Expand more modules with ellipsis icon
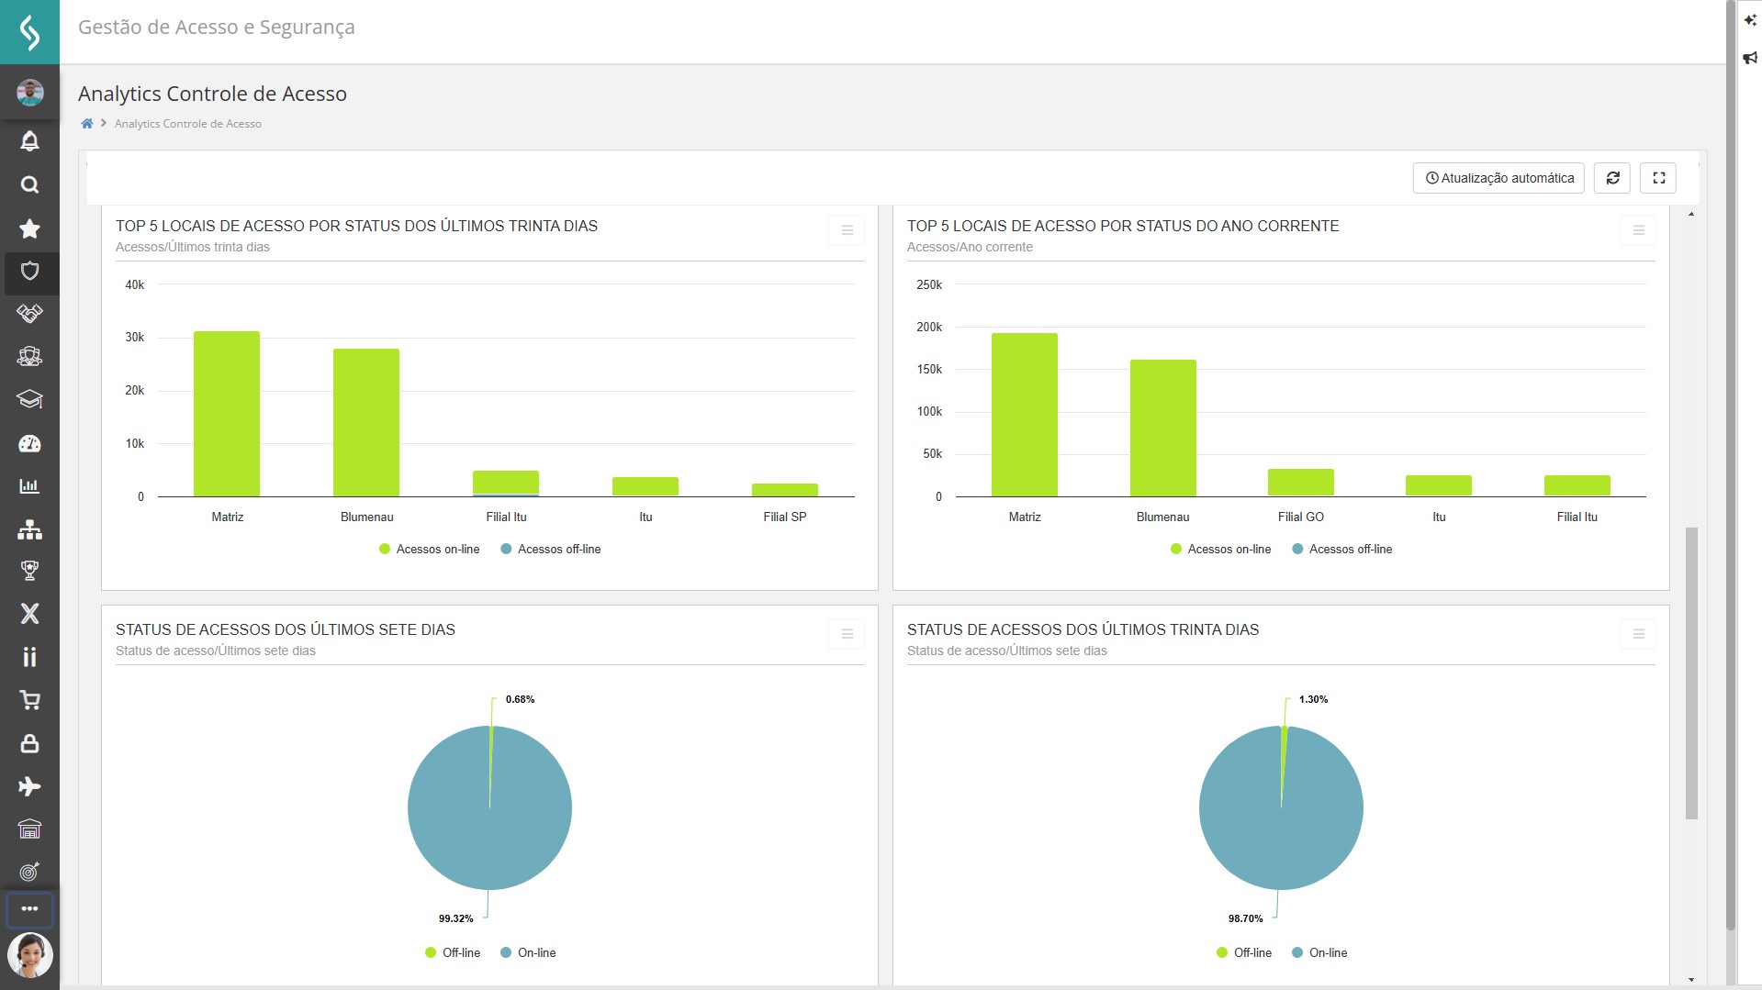This screenshot has height=990, width=1762. pos(29,909)
